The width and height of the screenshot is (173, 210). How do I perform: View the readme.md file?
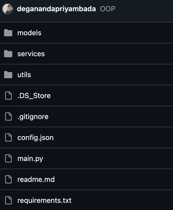[x=36, y=179]
